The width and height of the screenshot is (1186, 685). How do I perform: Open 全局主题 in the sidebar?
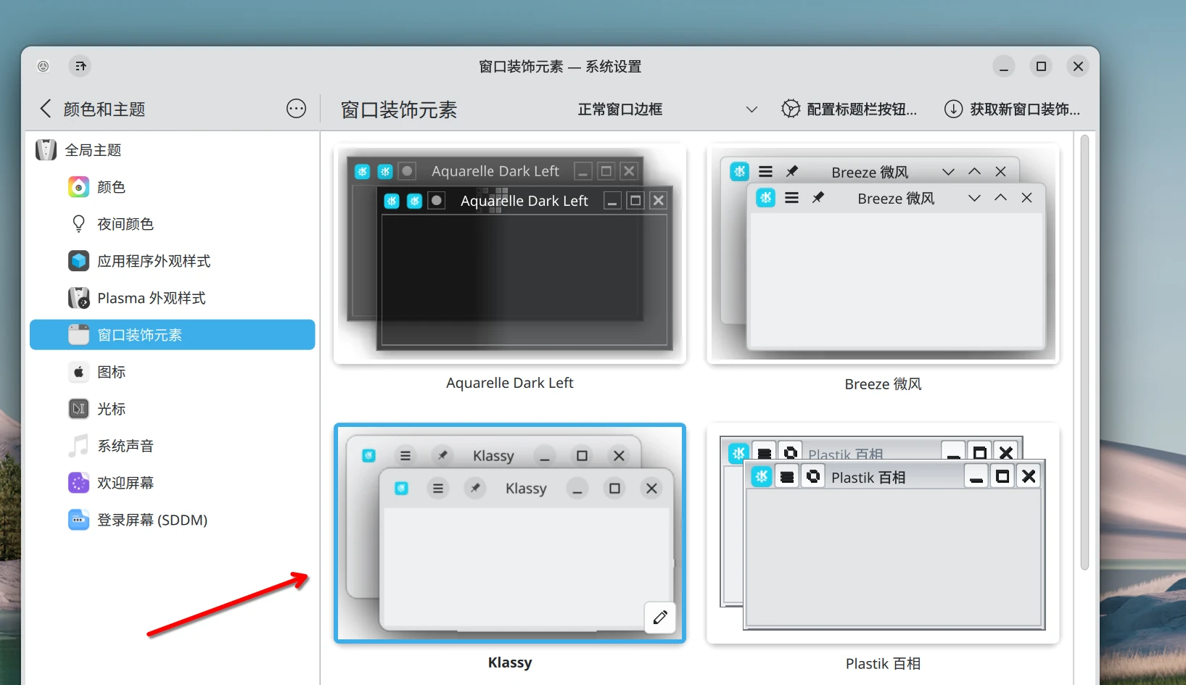pyautogui.click(x=93, y=150)
